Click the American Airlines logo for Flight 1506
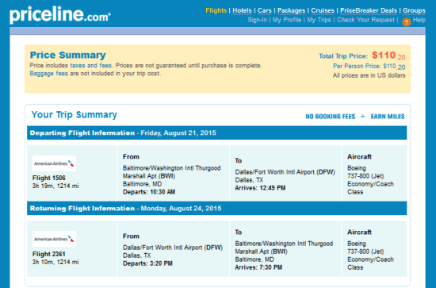This screenshot has height=288, width=436. 54,163
